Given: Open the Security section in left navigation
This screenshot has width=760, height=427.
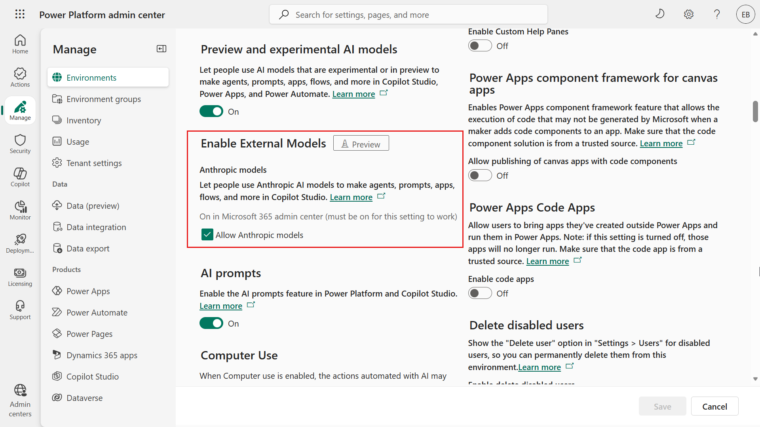Looking at the screenshot, I should [x=20, y=144].
